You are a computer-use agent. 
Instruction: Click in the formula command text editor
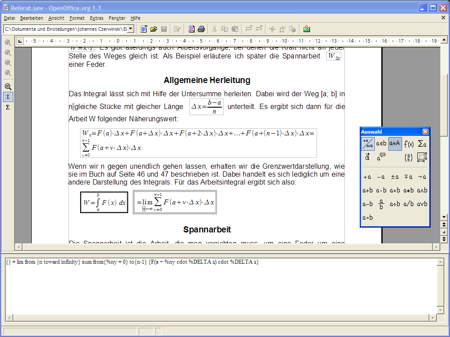pos(220,290)
